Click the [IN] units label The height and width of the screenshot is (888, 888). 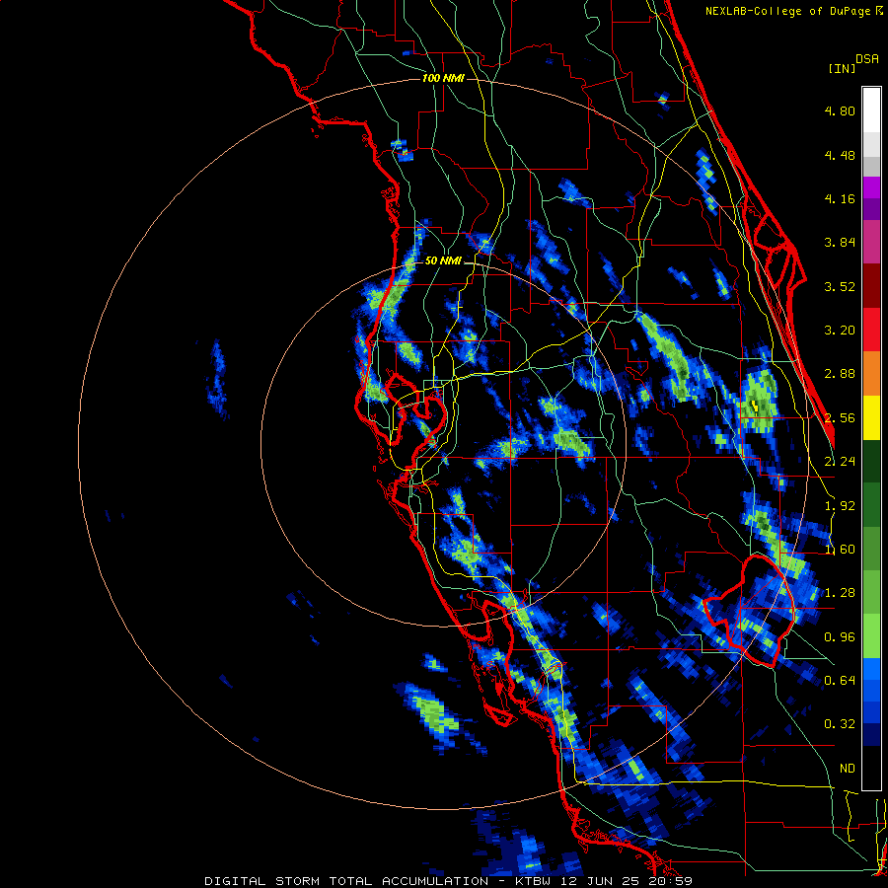[842, 68]
